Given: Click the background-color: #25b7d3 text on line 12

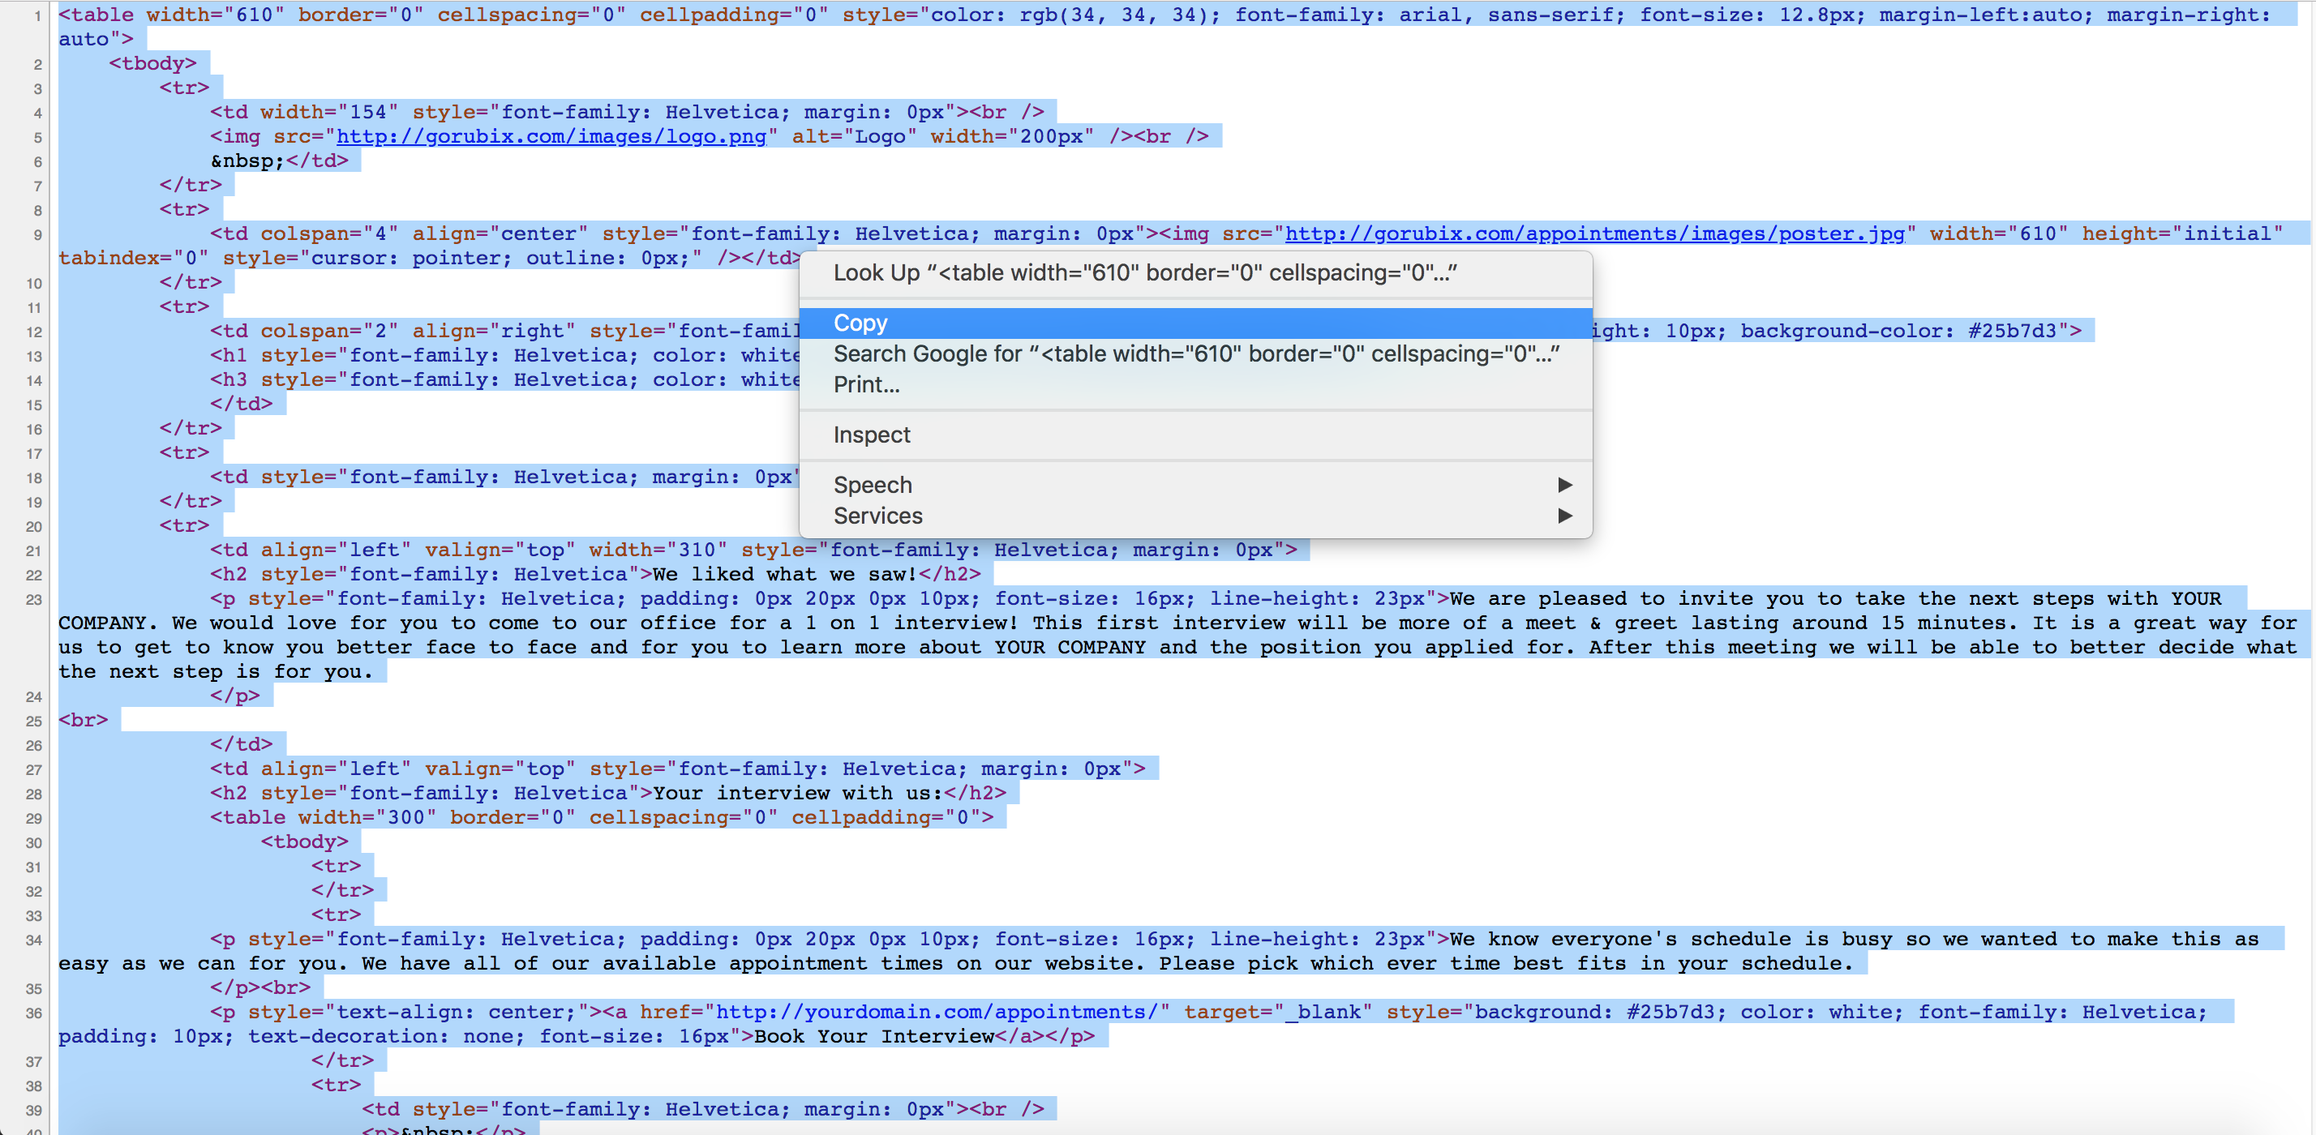Looking at the screenshot, I should click(1904, 331).
